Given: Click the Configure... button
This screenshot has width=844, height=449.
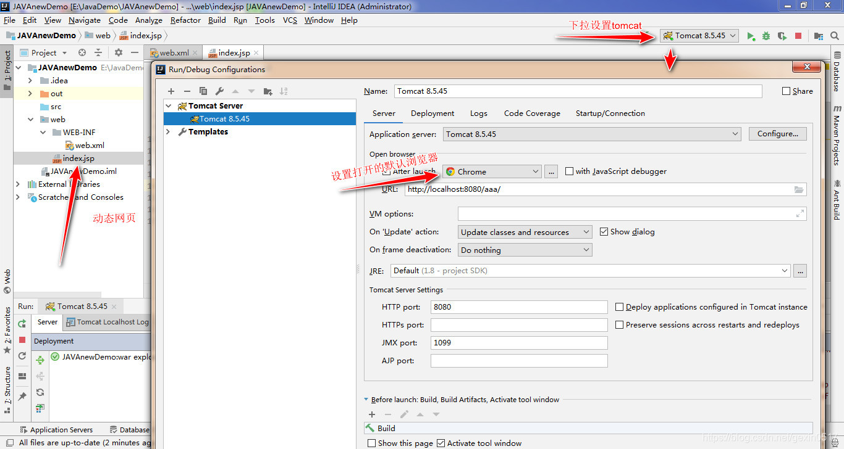Looking at the screenshot, I should point(778,134).
